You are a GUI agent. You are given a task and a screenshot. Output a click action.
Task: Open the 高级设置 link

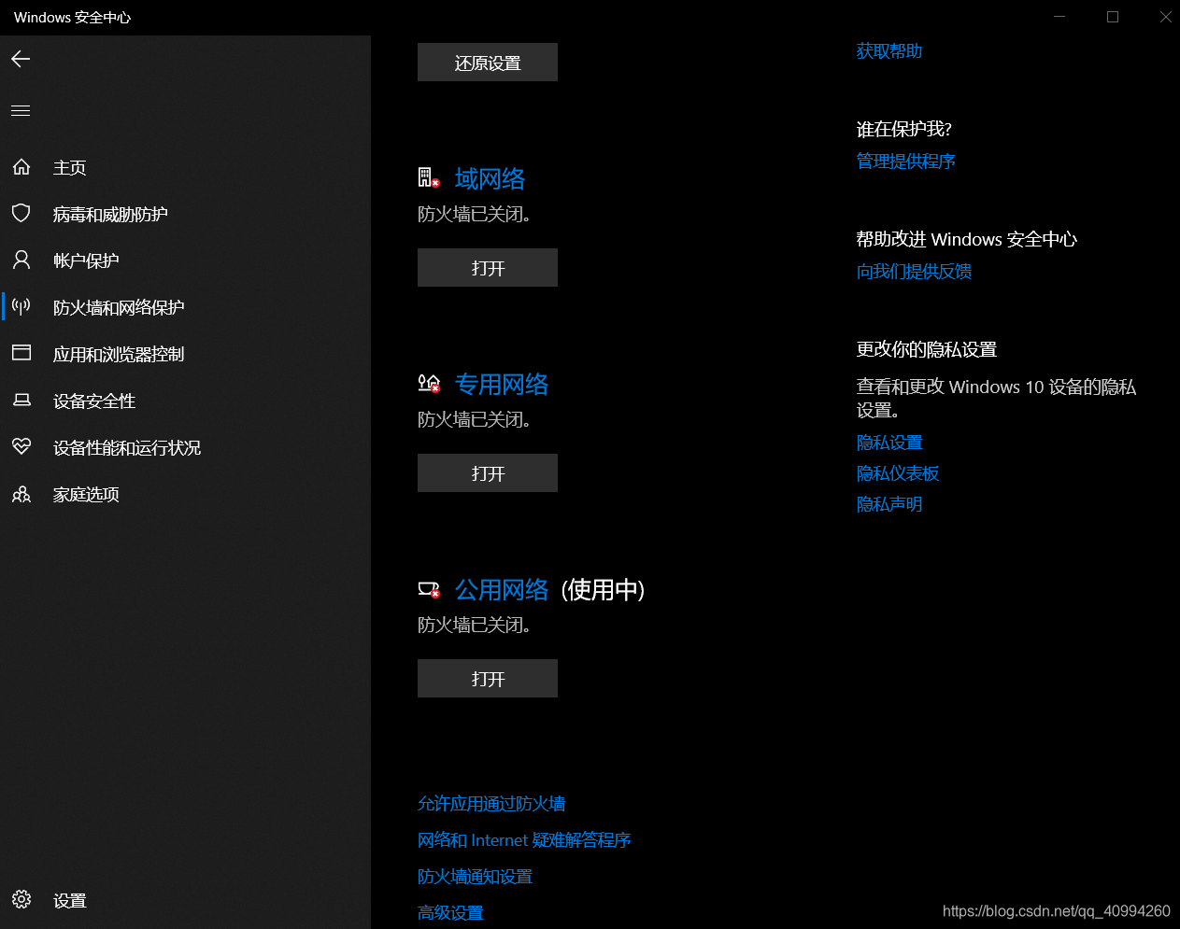point(450,912)
